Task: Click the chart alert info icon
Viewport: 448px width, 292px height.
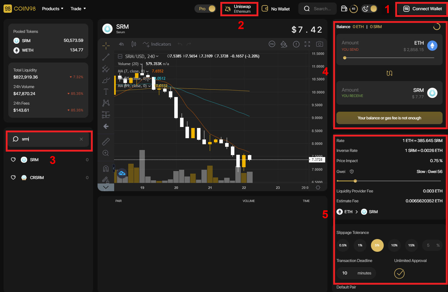Action: tap(296, 44)
